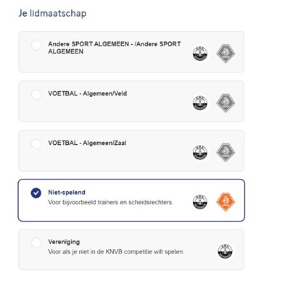
Task: Click the club crest icon in the Algemeen/Veld card
Action: pos(200,103)
